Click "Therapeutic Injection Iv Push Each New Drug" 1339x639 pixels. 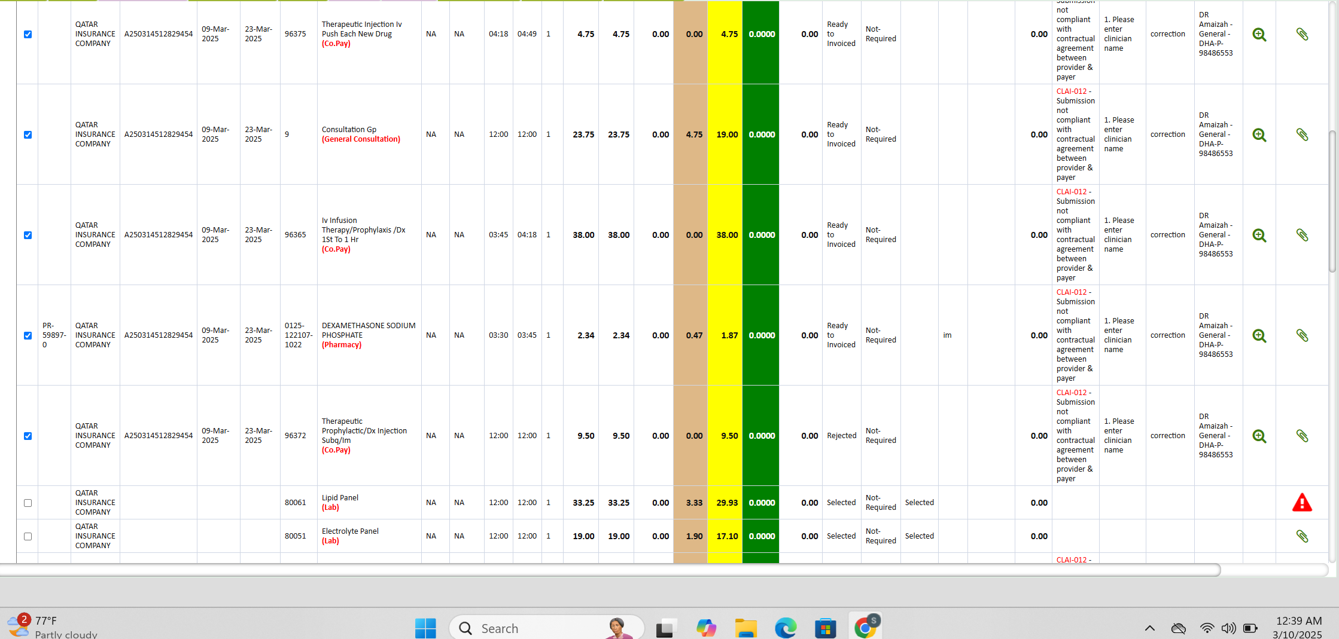pos(361,29)
